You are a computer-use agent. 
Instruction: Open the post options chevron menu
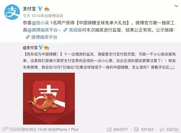176,6
